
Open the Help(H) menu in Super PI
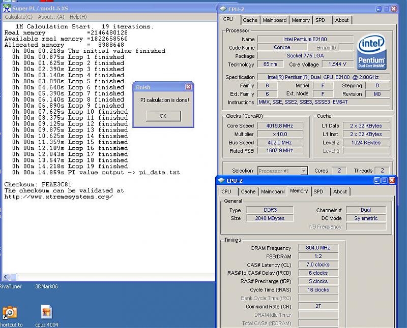pos(78,17)
